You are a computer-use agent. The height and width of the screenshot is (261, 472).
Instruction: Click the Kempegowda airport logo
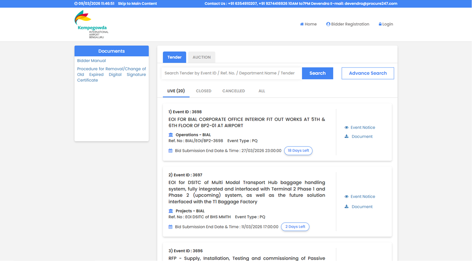coord(91,24)
